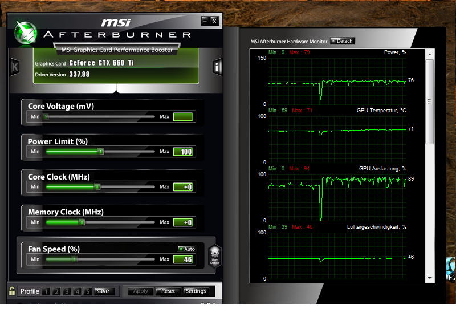
Task: Click 'MSI Graphics Card Performance Booster' banner
Action: 117,50
